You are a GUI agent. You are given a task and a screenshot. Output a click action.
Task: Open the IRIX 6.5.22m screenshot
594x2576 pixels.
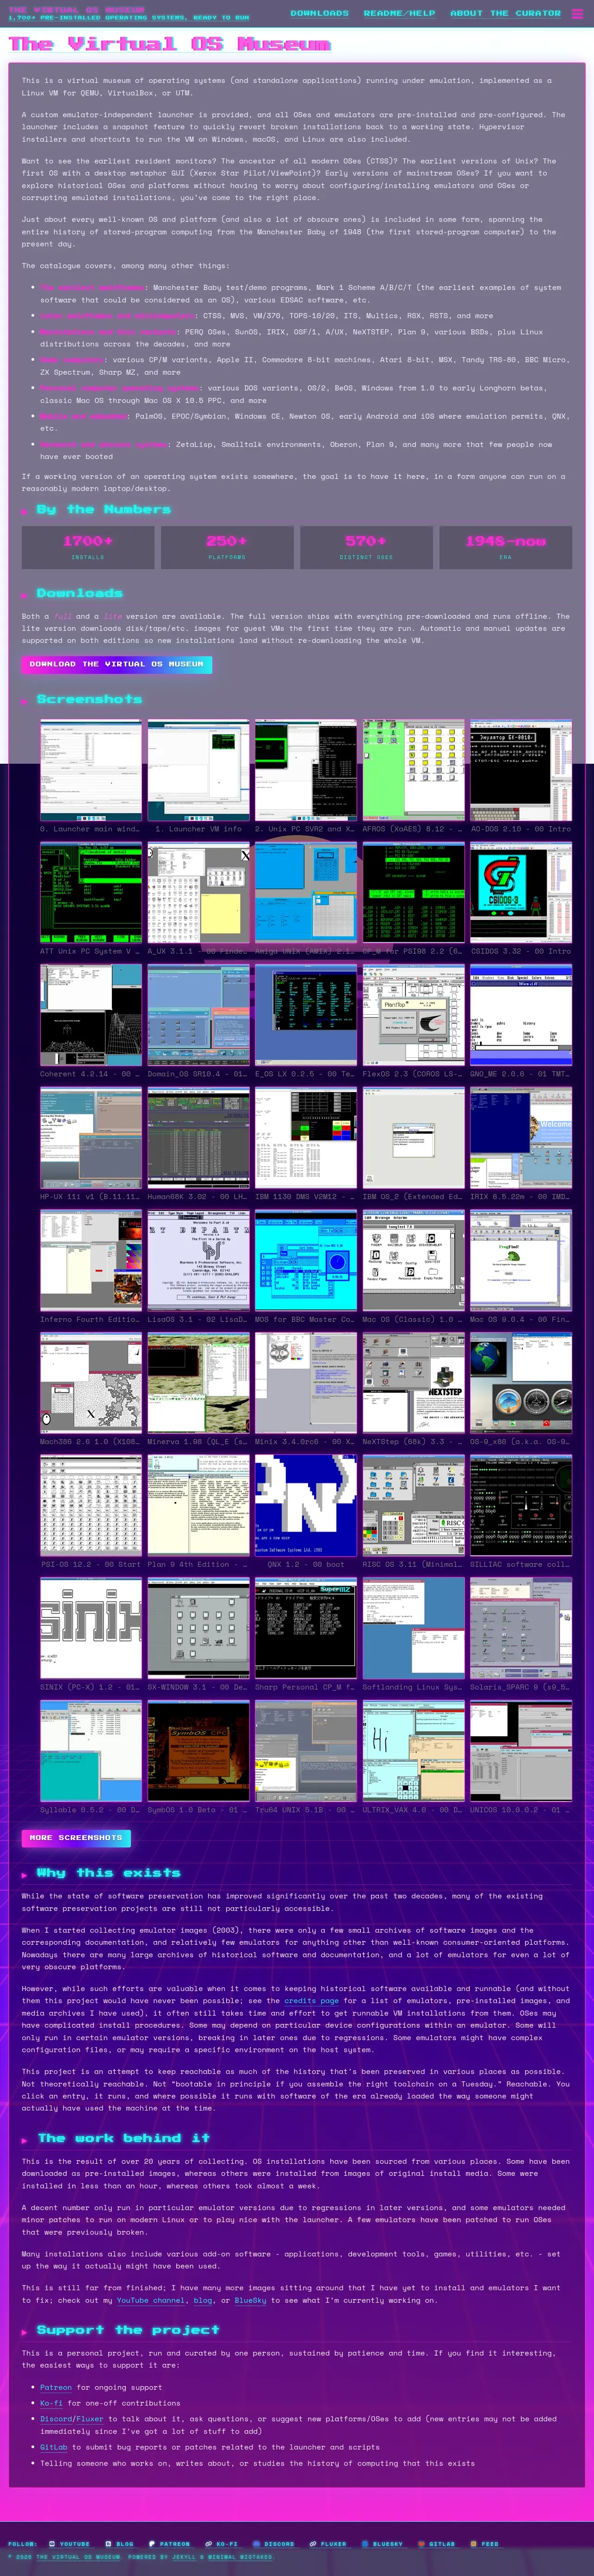(521, 1139)
